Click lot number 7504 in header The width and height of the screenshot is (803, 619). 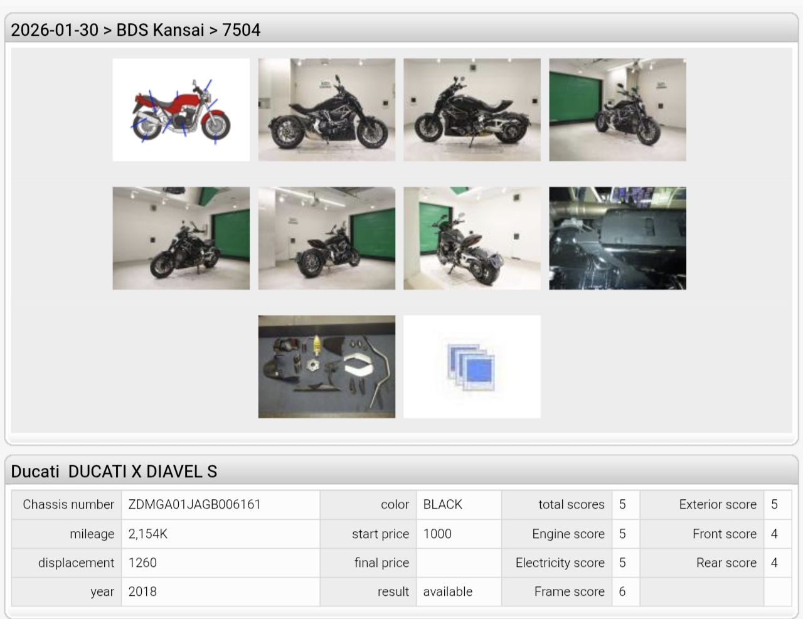point(242,30)
